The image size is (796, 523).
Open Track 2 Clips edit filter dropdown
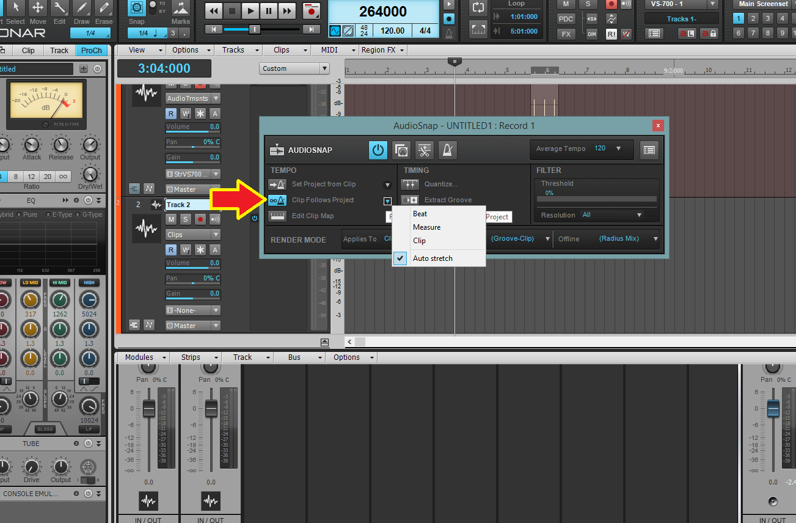(192, 235)
